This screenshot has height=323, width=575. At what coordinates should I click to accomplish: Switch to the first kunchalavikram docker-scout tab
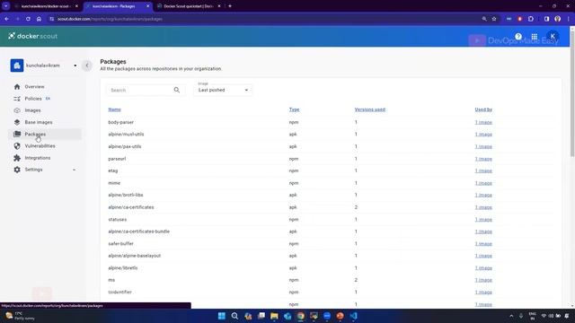tap(46, 6)
